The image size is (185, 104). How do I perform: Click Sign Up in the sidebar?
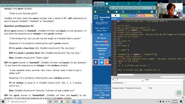[x=101, y=54]
